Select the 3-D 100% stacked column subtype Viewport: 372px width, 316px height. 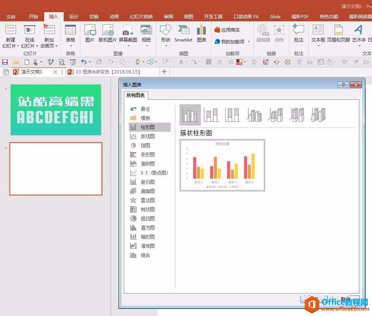pyautogui.click(x=297, y=115)
